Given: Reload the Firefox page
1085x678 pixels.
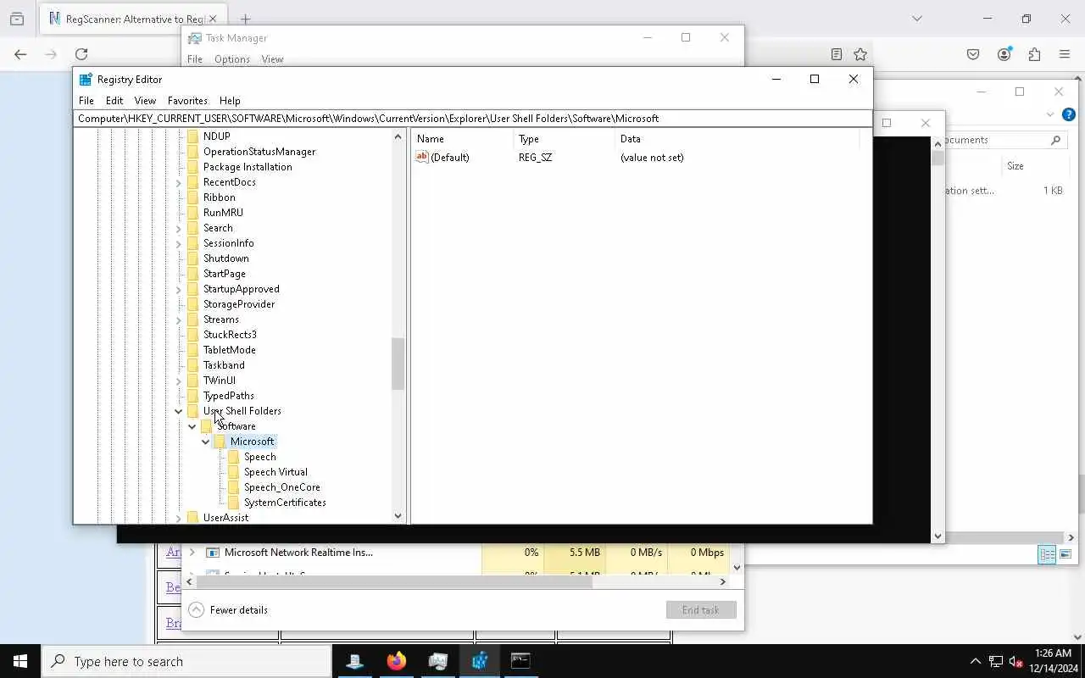Looking at the screenshot, I should pyautogui.click(x=81, y=54).
